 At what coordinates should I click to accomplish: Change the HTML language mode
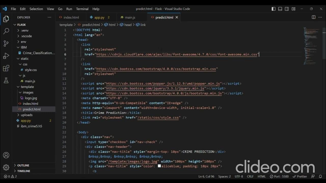coord(262,176)
